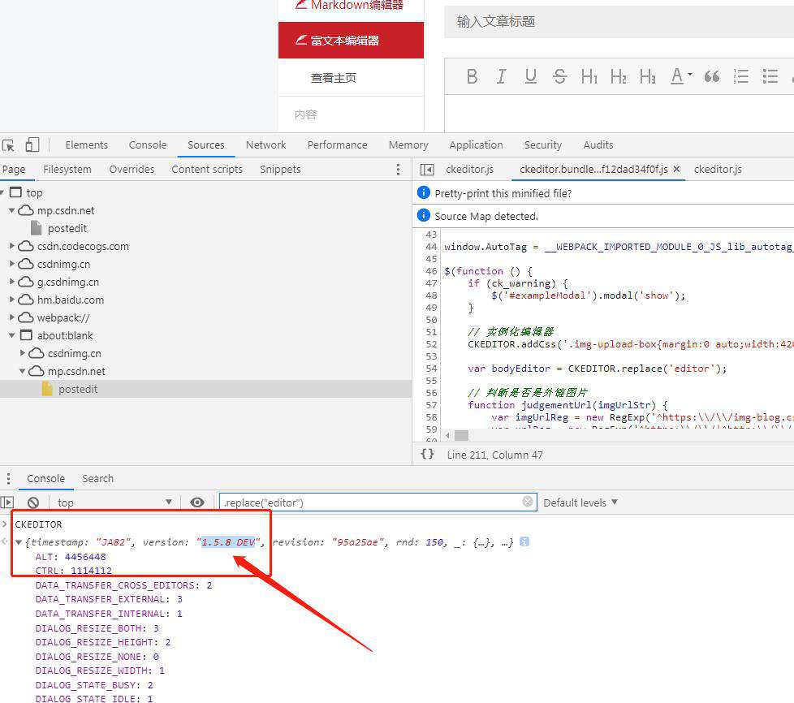Collapse the CKEDITOR object output
Screen dimensions: 794x703
pyautogui.click(x=19, y=542)
